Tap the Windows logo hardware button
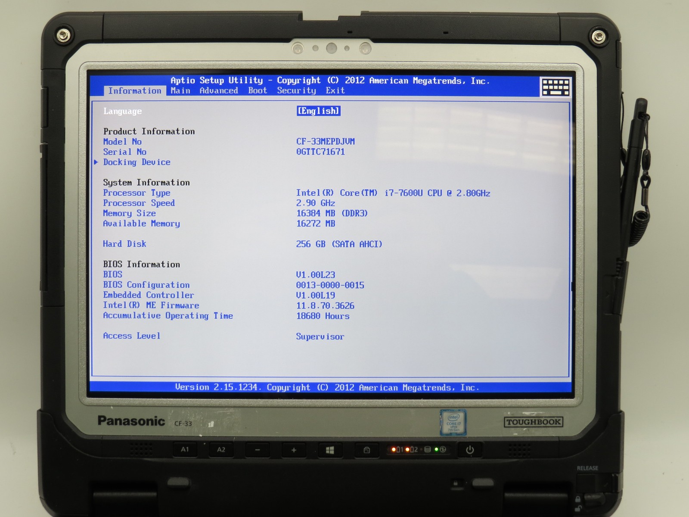 (x=330, y=450)
